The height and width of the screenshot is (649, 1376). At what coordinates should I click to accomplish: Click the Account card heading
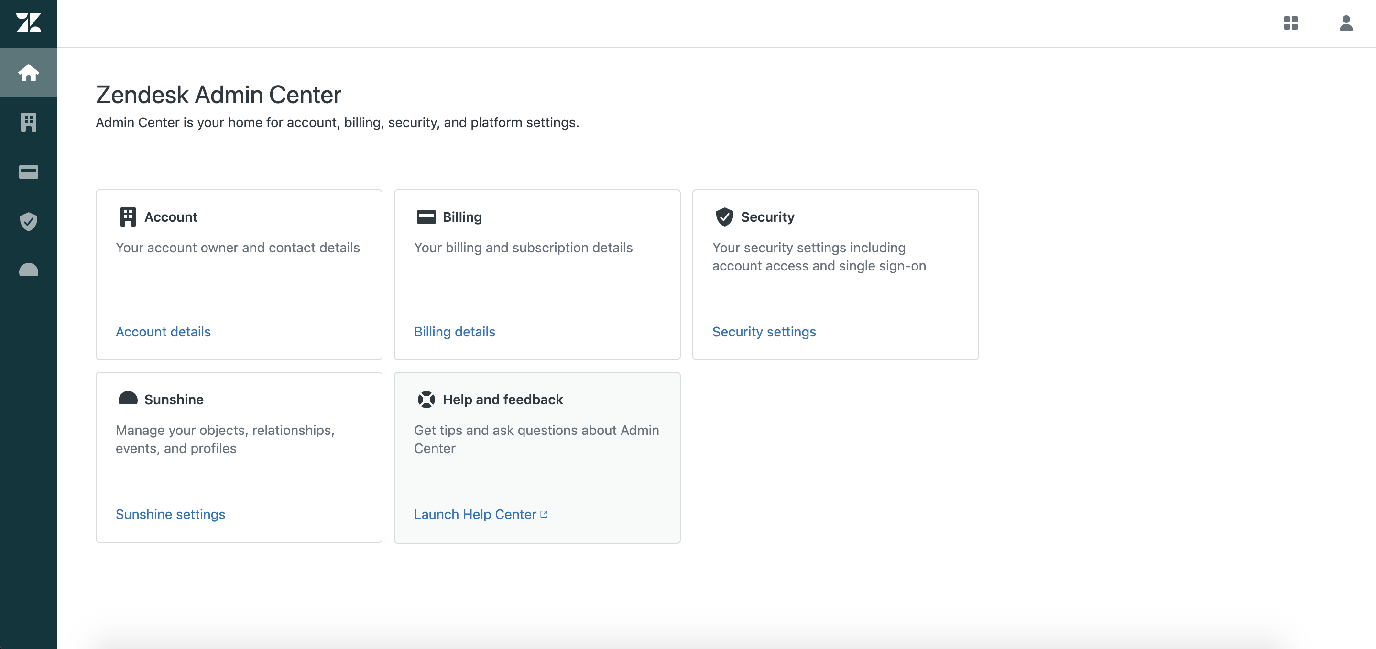171,217
